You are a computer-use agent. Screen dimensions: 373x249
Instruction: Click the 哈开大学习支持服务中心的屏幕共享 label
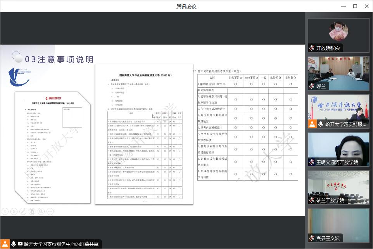[61, 244]
